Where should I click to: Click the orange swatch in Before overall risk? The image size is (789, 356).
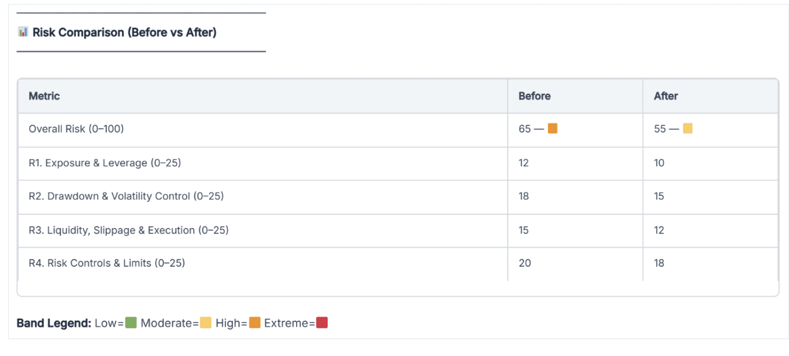point(552,129)
